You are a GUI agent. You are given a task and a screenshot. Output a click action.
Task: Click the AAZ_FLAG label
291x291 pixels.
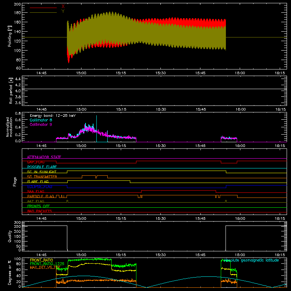point(36,201)
